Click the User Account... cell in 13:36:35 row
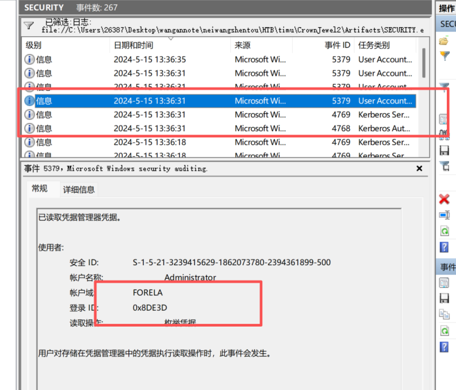The width and height of the screenshot is (456, 390). click(385, 60)
